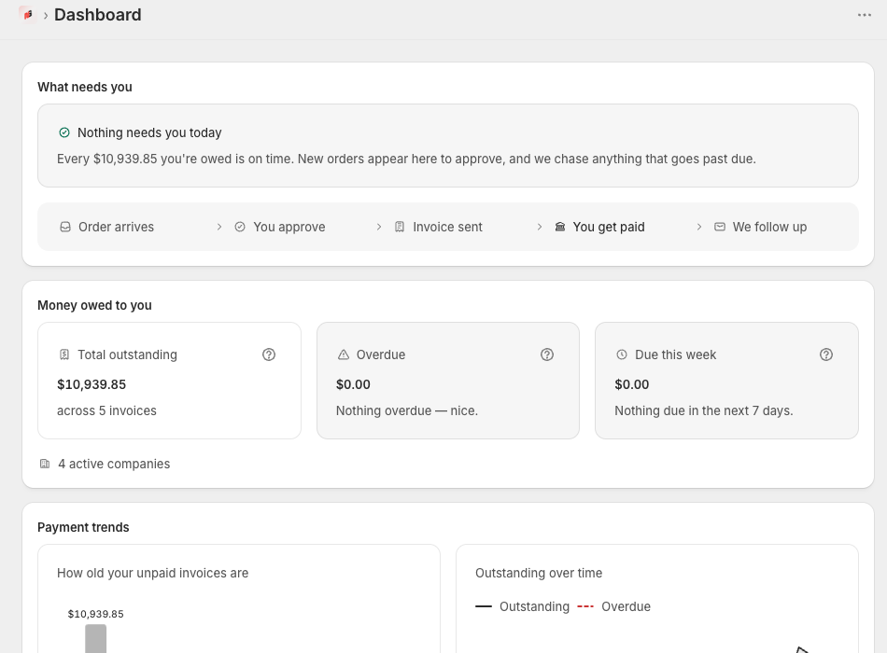The image size is (887, 653).
Task: Open help tooltip for Overdue
Action: click(547, 354)
